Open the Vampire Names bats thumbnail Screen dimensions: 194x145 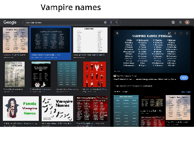coord(57,108)
